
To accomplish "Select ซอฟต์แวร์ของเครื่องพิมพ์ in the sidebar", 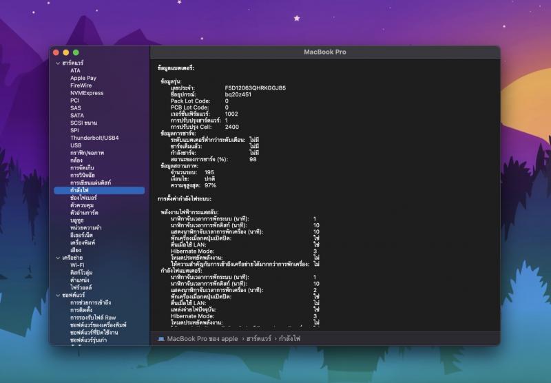I will 98,325.
